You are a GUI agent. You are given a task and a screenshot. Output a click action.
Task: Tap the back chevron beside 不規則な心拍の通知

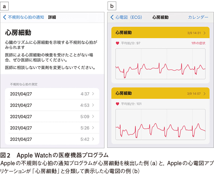4,17
